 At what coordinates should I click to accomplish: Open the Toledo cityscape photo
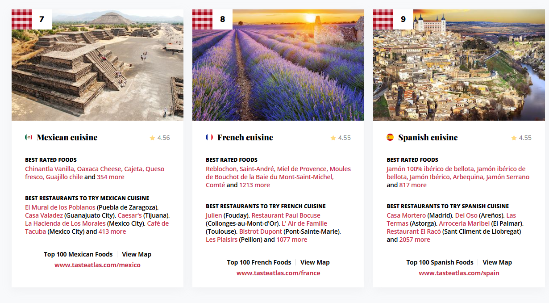tap(459, 72)
